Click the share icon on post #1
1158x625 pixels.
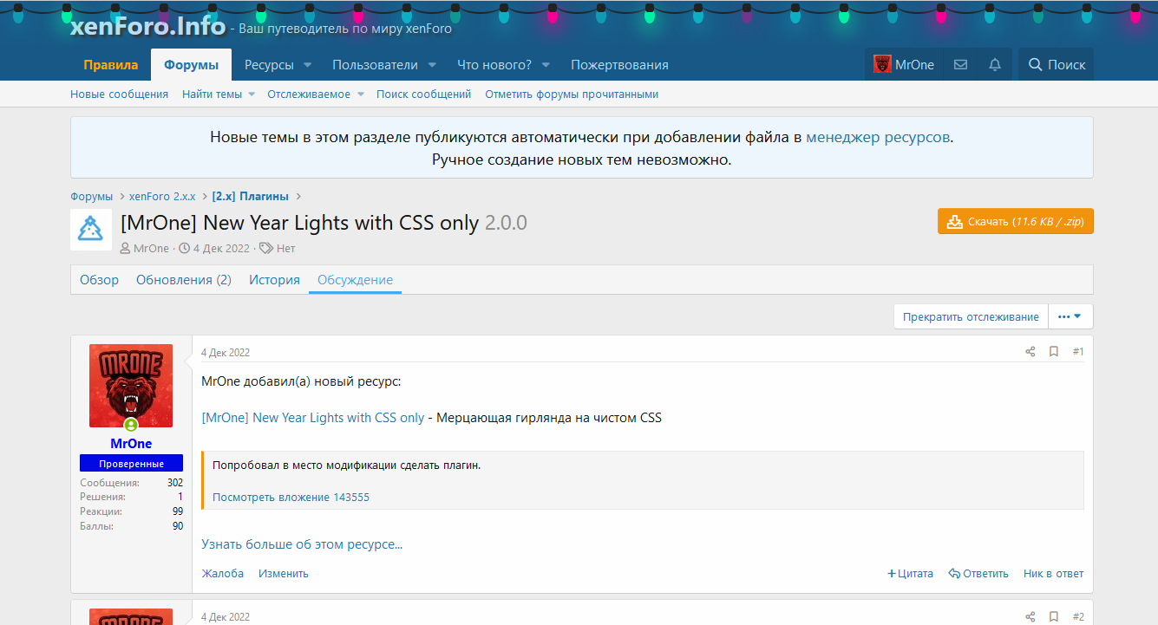click(1030, 352)
